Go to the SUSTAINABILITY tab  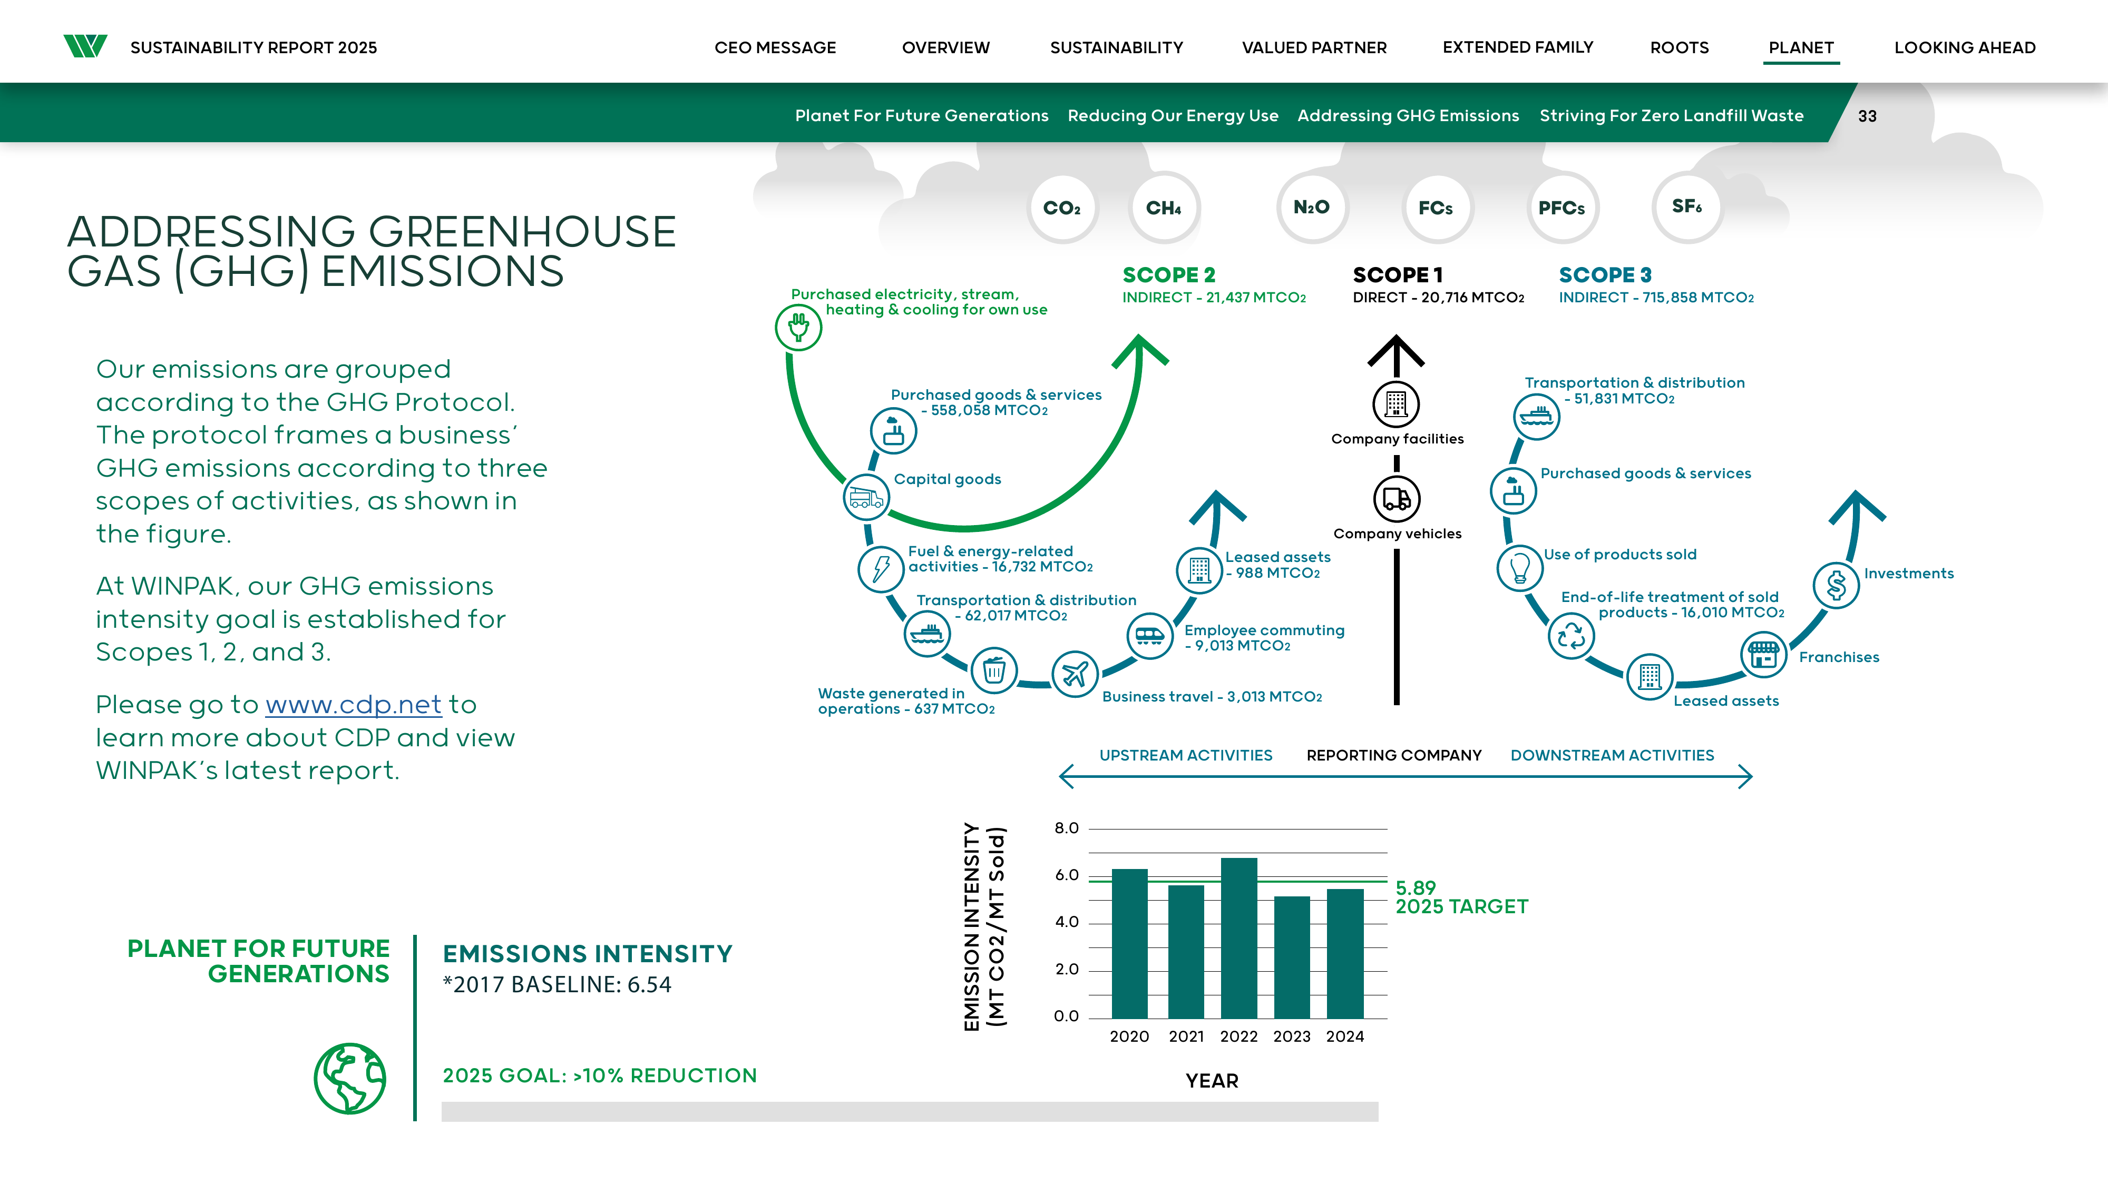(1116, 47)
